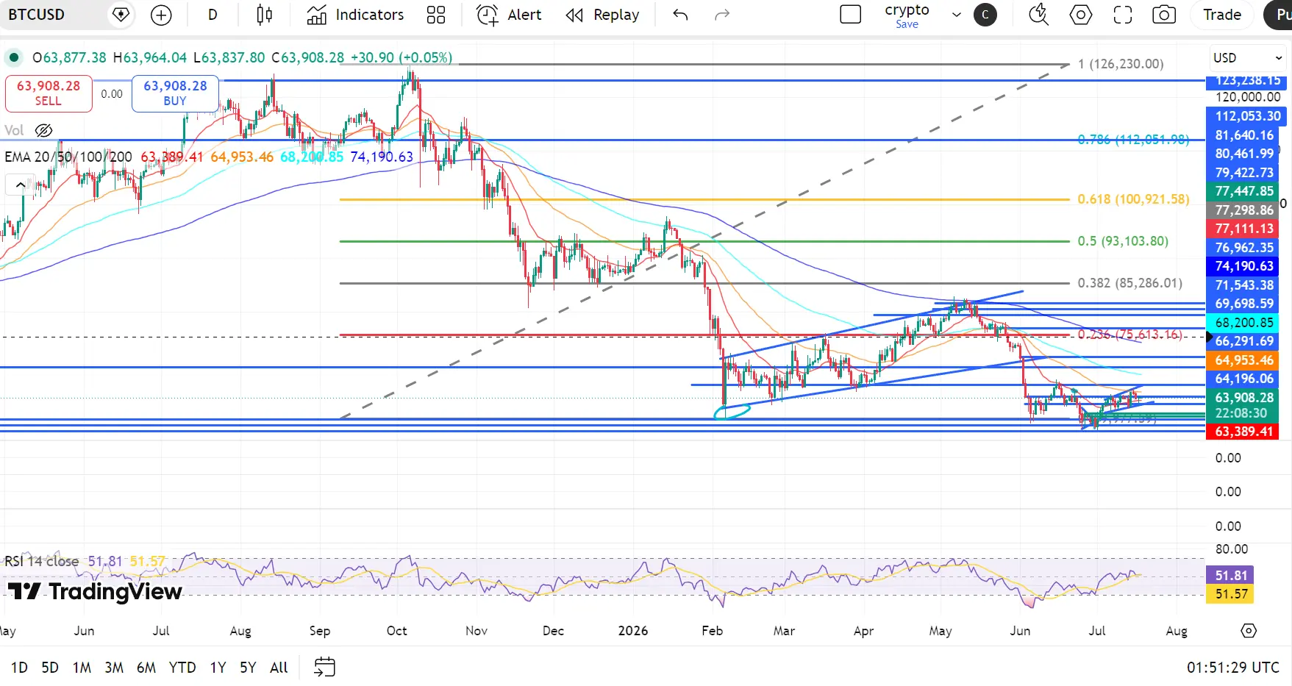Select the EMA 20/50/100/200 indicator legend
Image resolution: width=1292 pixels, height=686 pixels.
(x=68, y=157)
